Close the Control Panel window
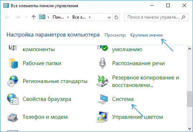 184,5
